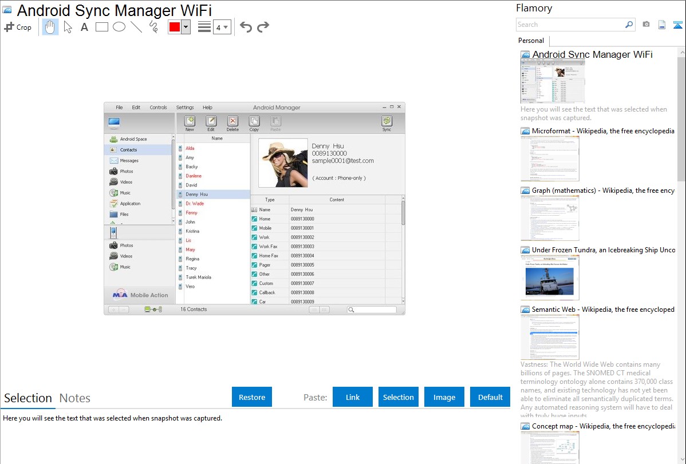Select the Kristina contact row
686x464 pixels.
point(213,231)
